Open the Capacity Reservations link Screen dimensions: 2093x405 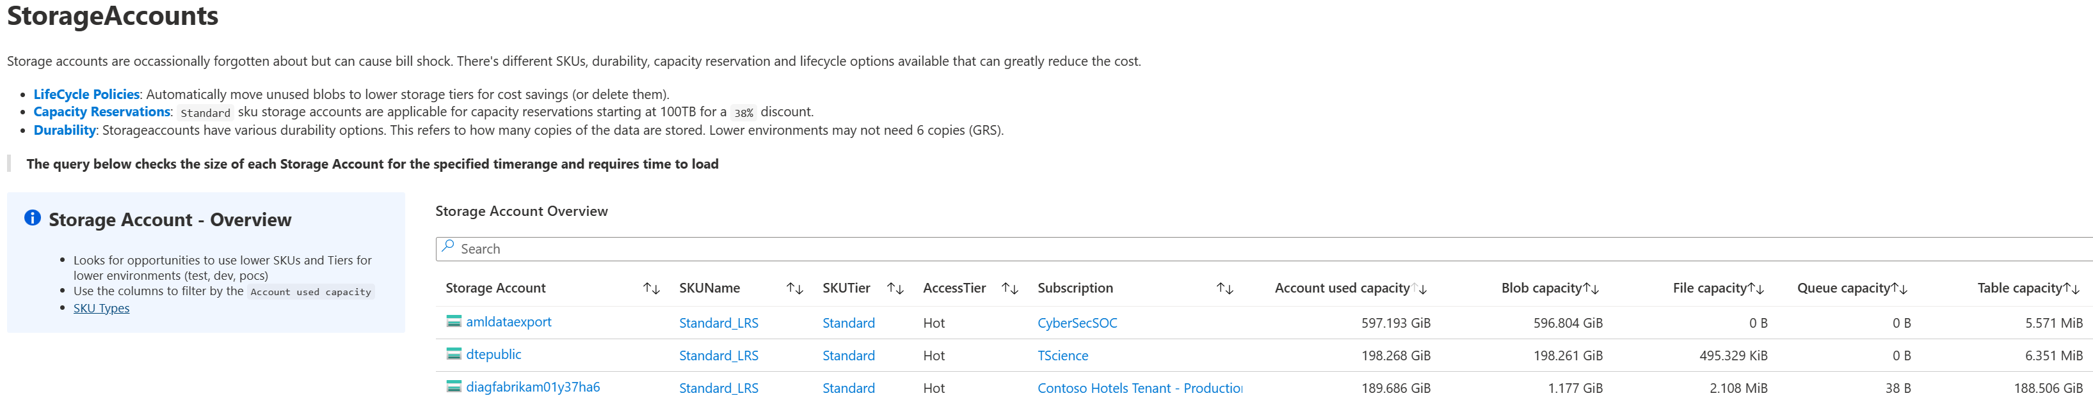point(102,112)
